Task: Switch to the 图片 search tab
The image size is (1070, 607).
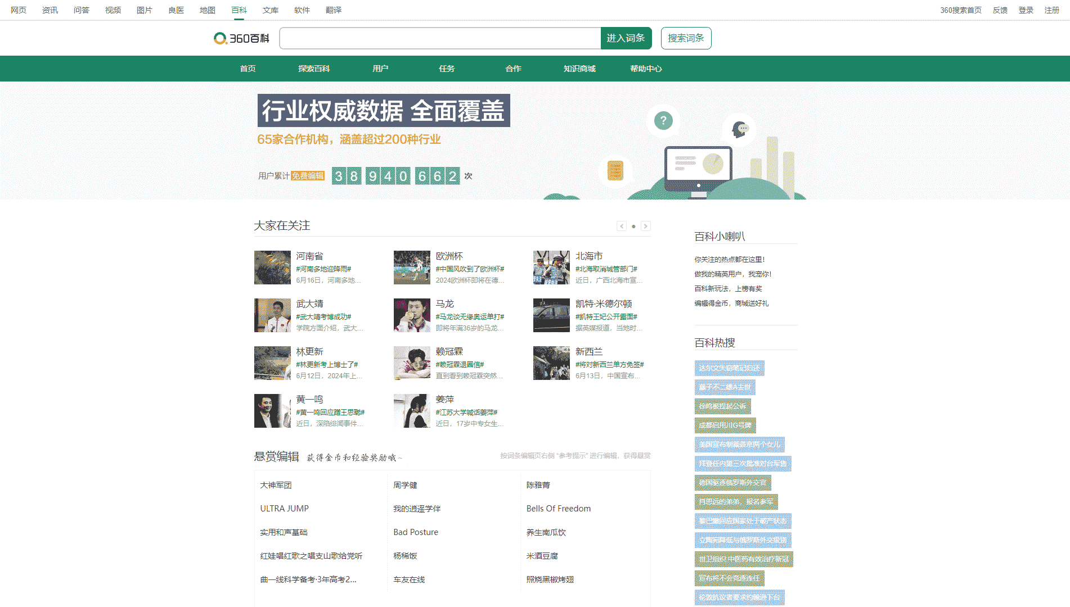Action: coord(145,10)
